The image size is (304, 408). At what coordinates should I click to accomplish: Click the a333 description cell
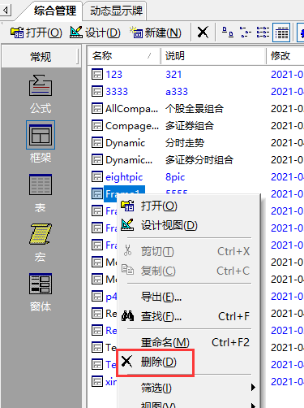(x=177, y=92)
